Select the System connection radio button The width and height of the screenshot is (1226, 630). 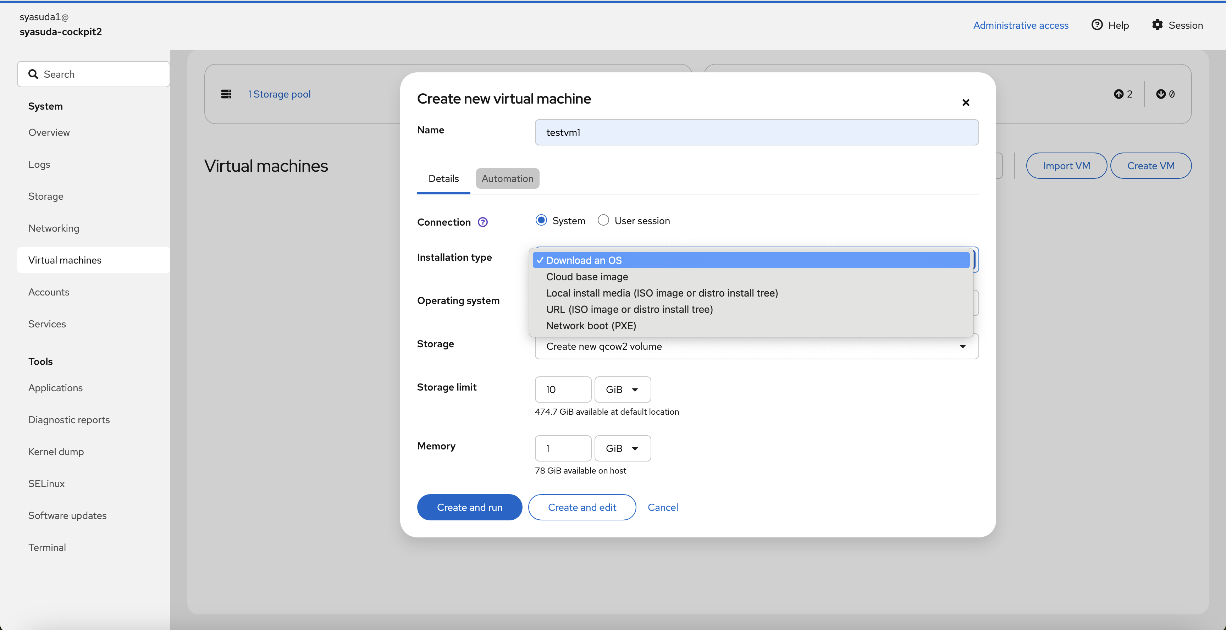pos(541,220)
